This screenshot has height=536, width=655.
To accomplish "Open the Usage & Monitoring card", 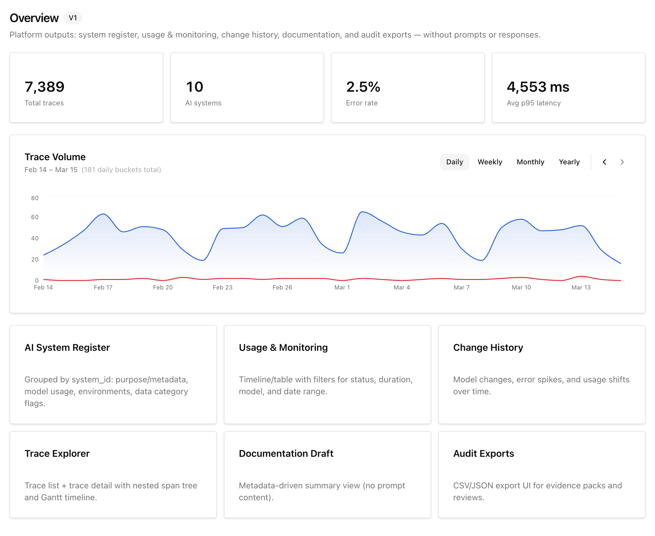I will click(x=327, y=375).
